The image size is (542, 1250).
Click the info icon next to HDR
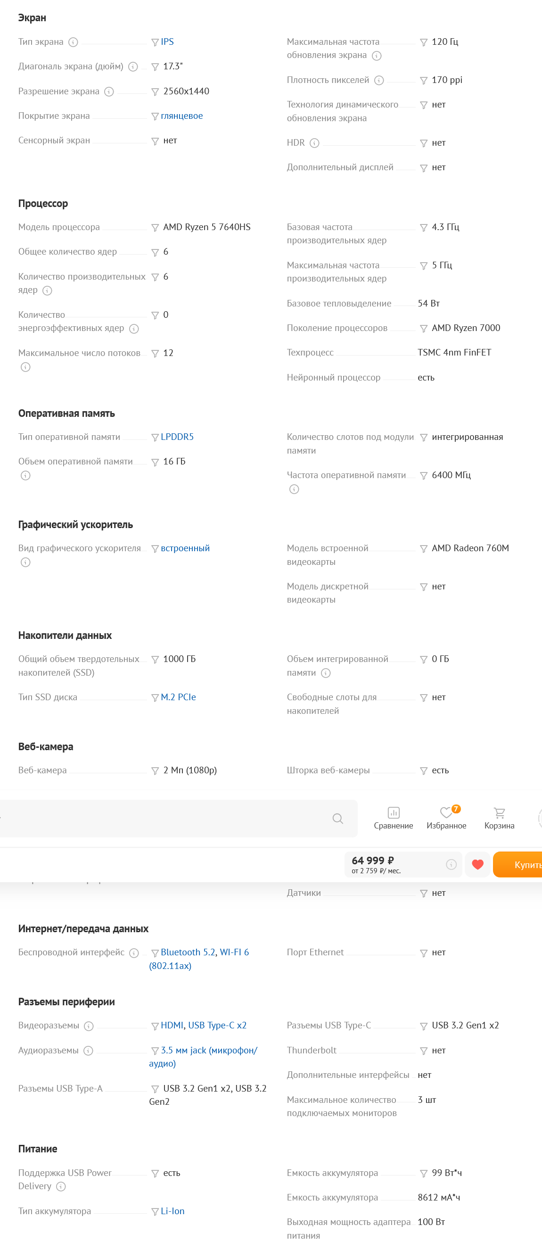coord(314,143)
